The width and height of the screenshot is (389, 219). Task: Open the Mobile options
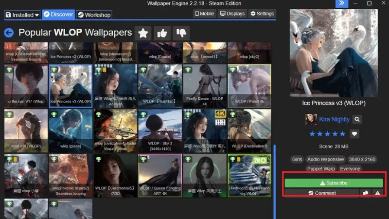click(x=204, y=14)
